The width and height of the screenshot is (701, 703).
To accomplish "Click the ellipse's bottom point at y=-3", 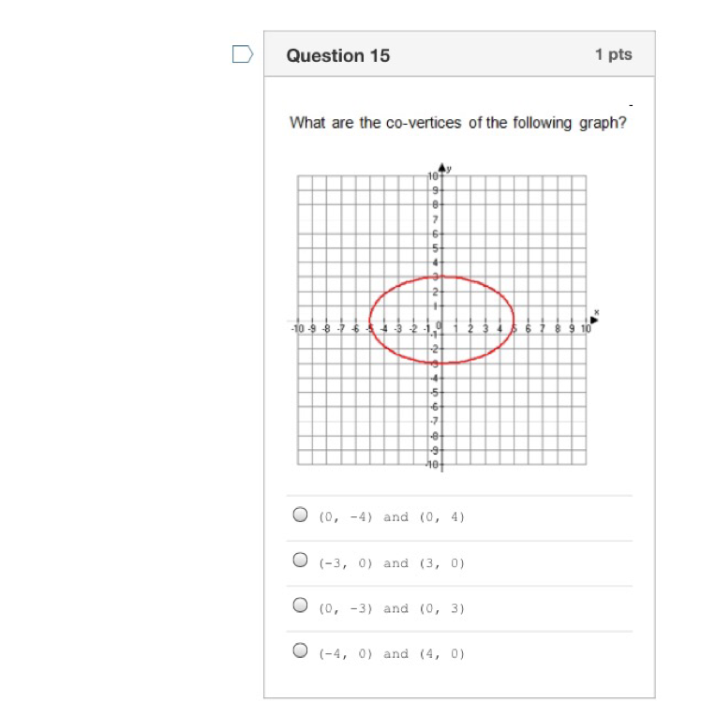I will [442, 363].
